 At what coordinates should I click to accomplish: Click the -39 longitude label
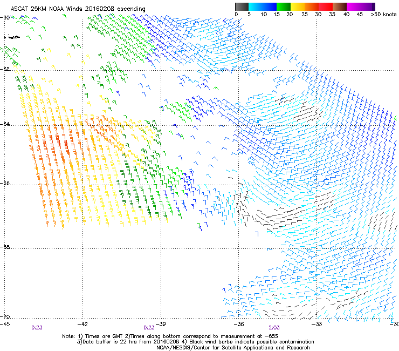(x=161, y=324)
